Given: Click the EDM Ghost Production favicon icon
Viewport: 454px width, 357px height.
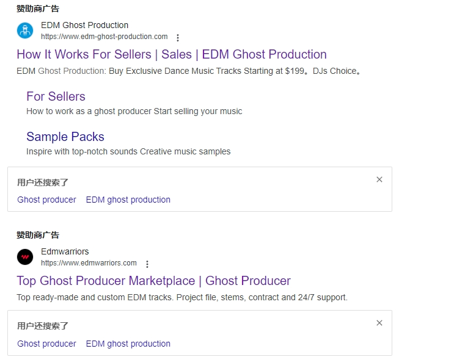Looking at the screenshot, I should [25, 31].
